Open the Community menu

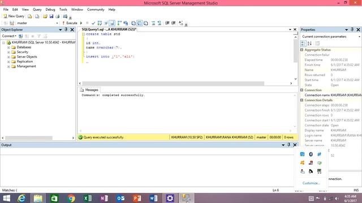(x=96, y=10)
